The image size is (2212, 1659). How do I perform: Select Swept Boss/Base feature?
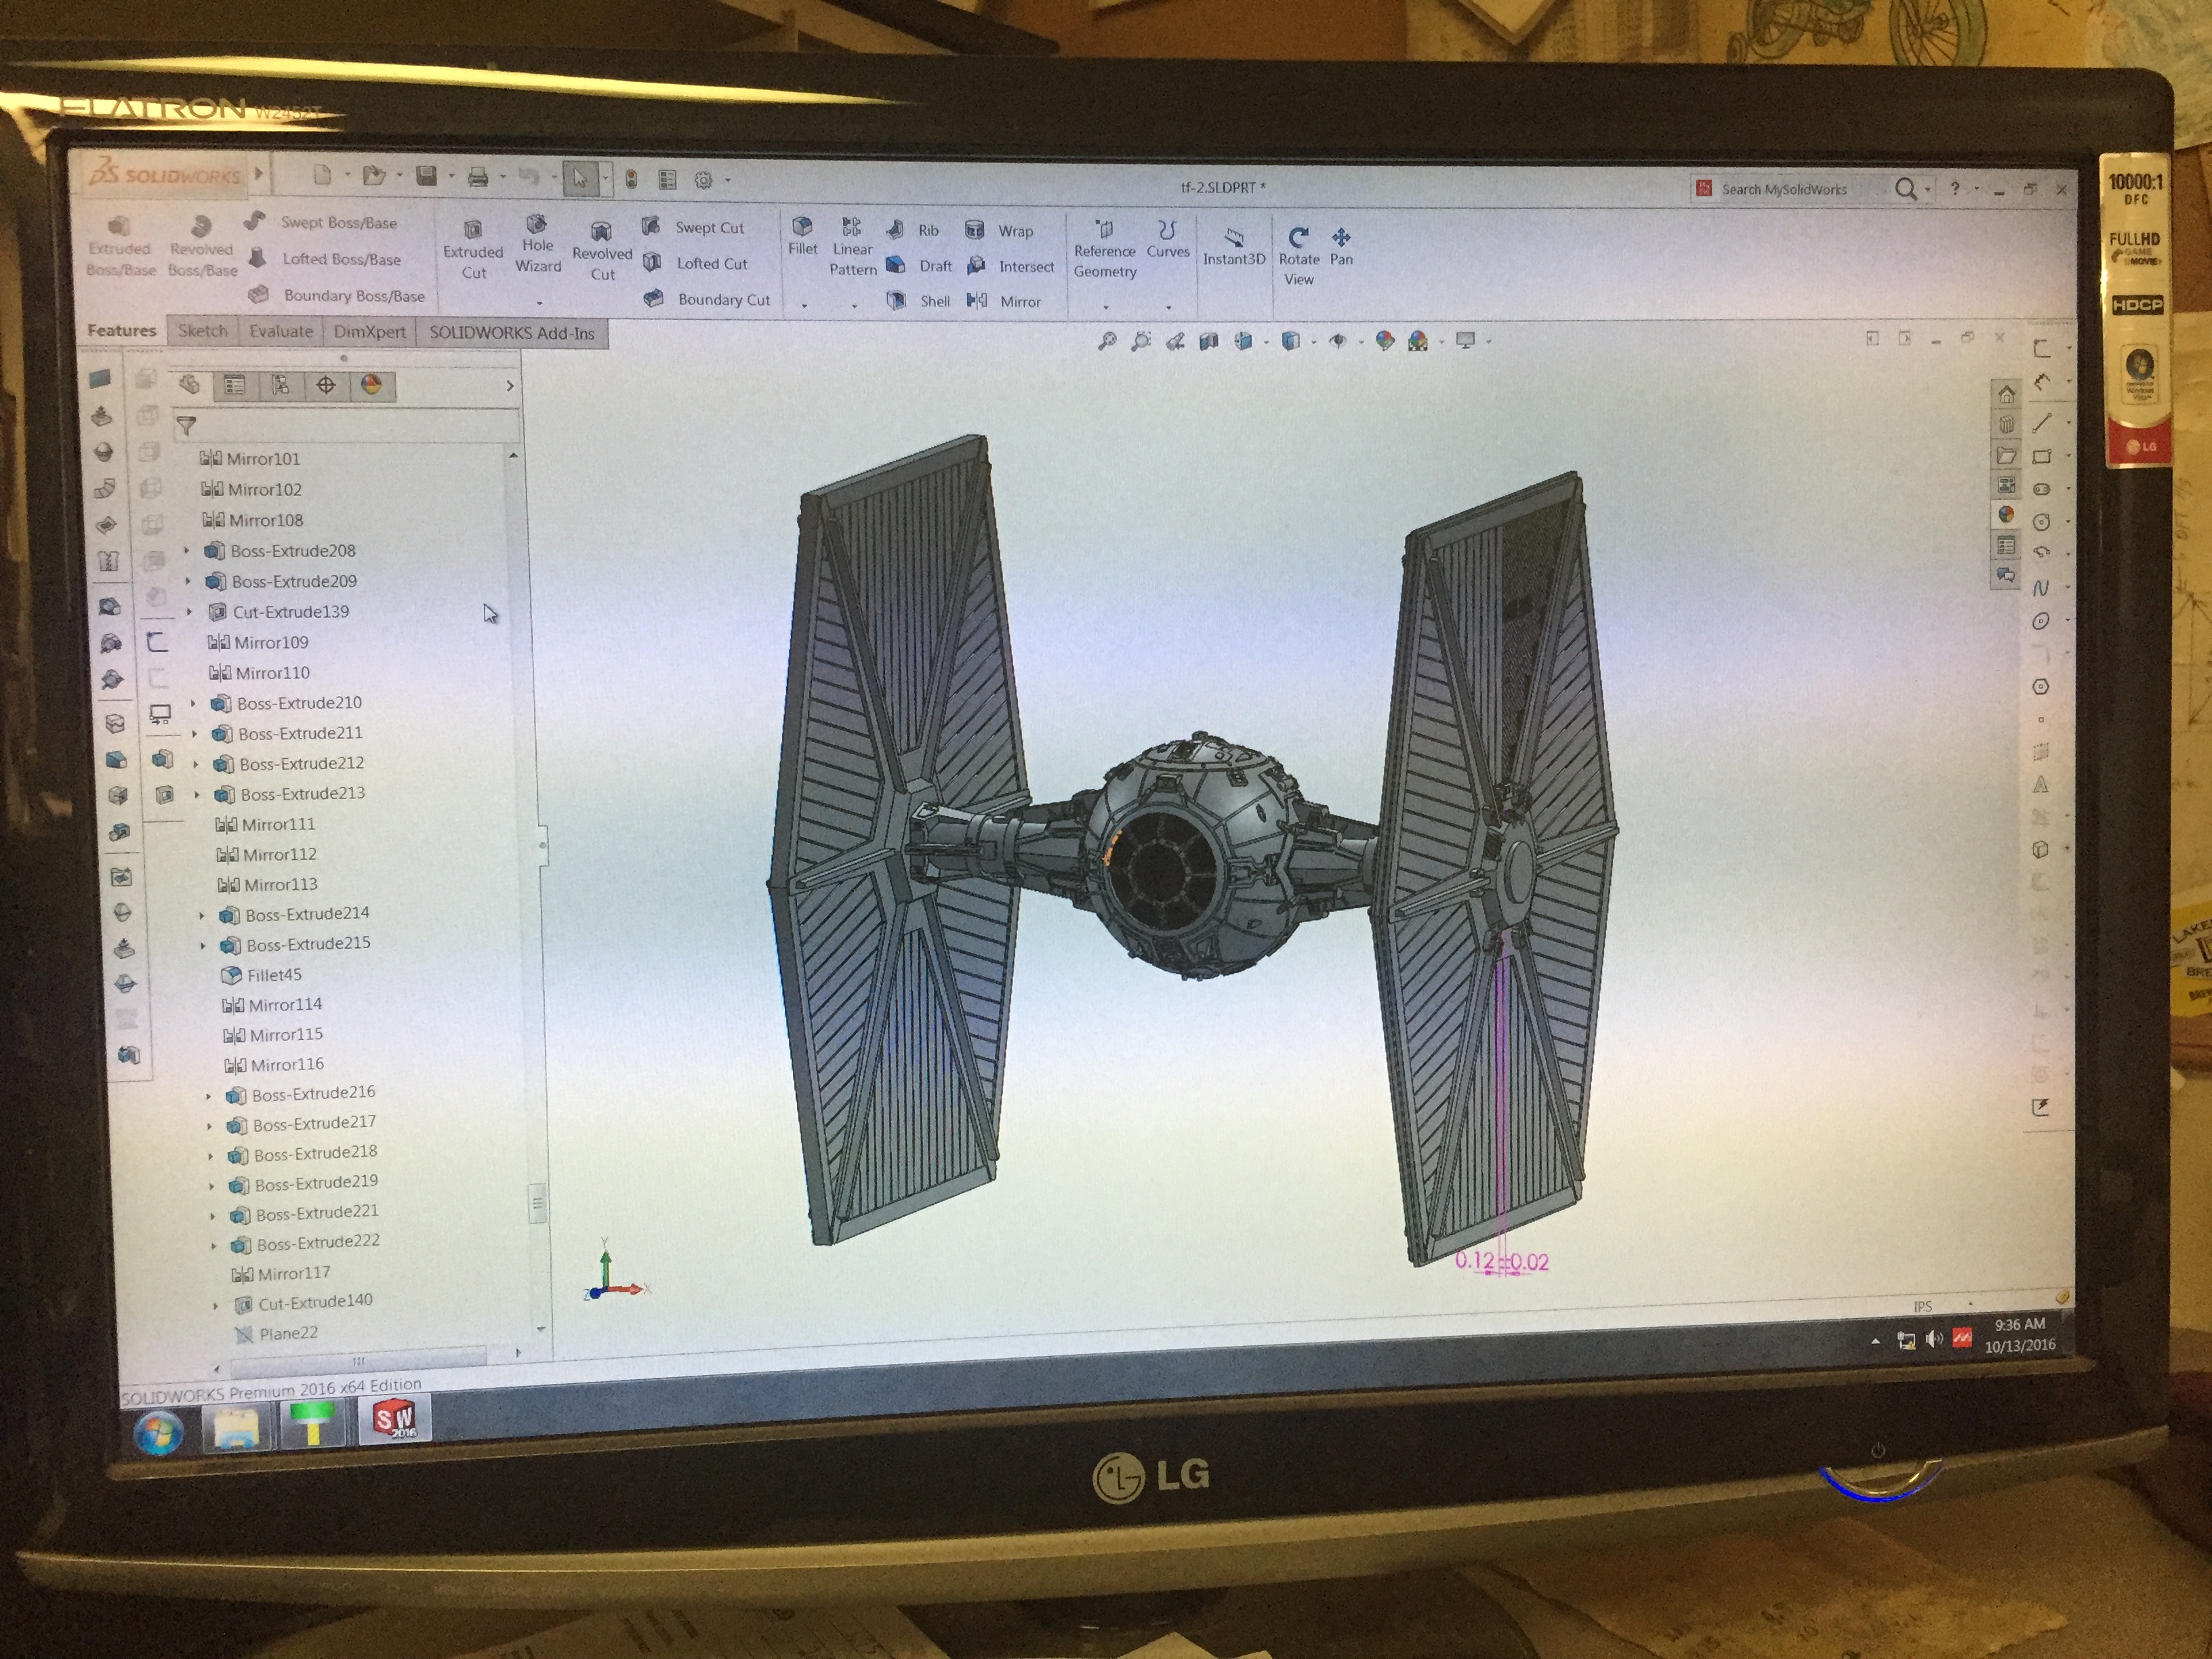click(x=321, y=222)
